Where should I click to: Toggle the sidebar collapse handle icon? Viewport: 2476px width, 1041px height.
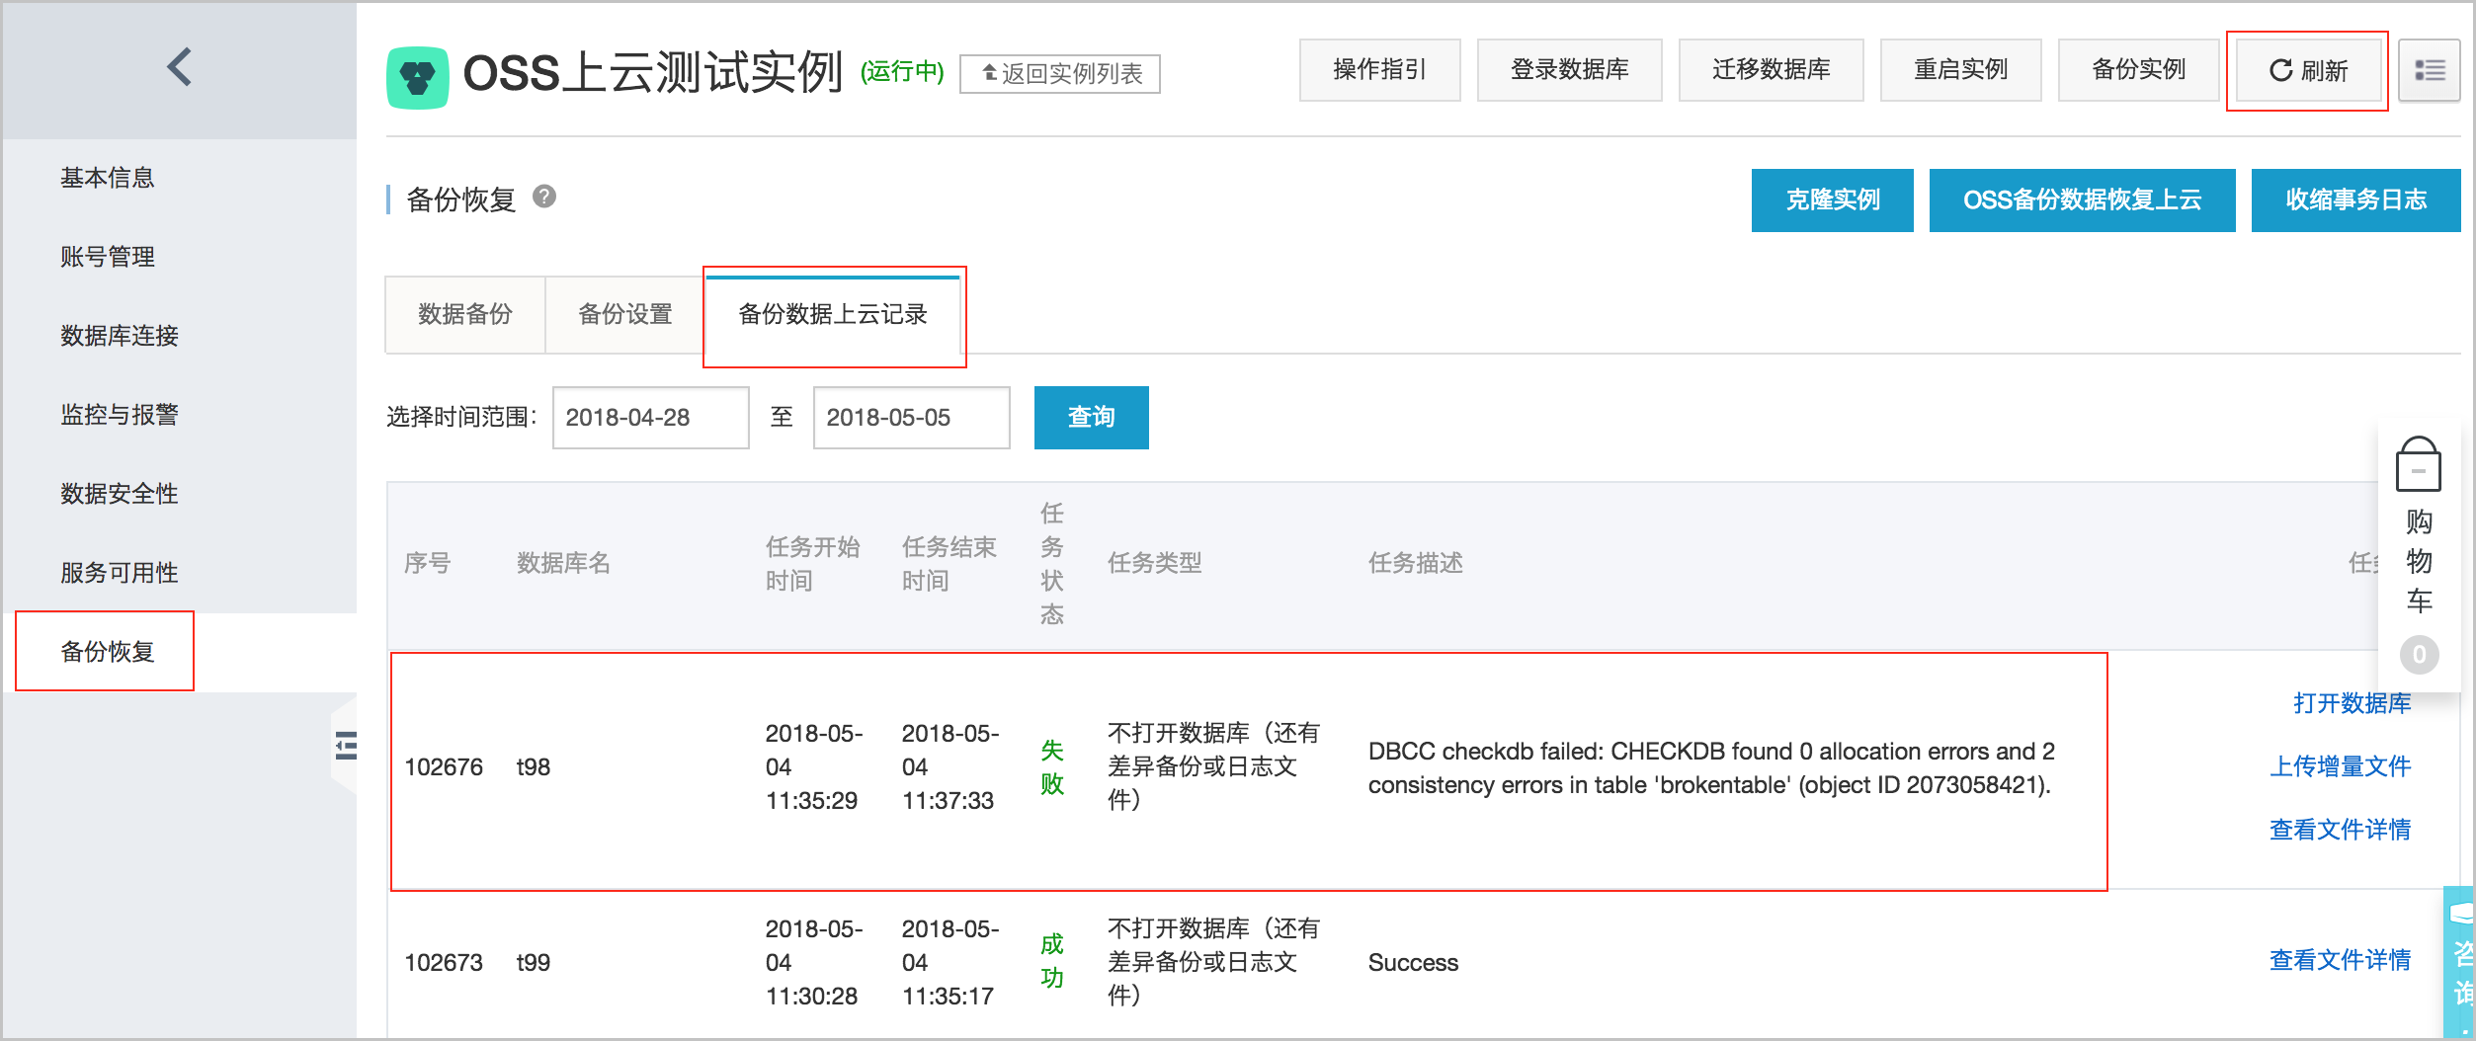[346, 746]
